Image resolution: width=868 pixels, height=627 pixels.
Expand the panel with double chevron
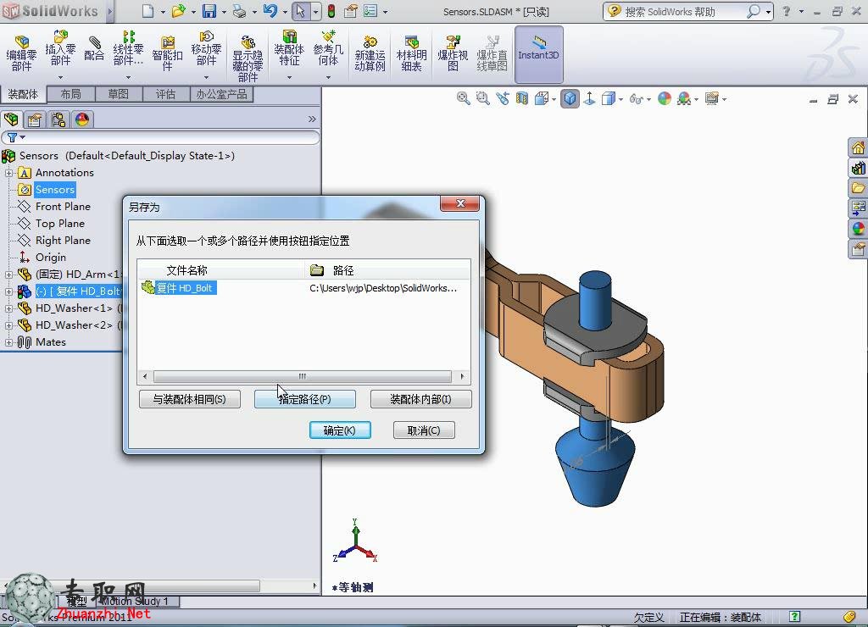312,119
